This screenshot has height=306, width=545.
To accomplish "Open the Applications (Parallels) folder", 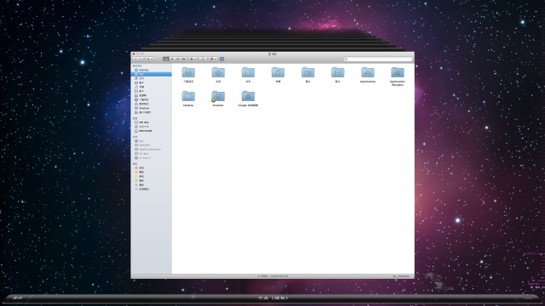I will (x=398, y=73).
